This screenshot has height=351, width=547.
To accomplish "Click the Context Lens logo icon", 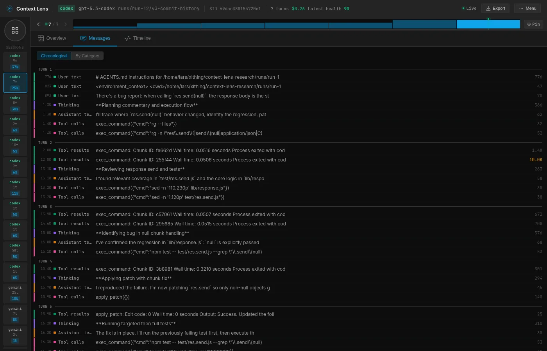I will 10,8.
